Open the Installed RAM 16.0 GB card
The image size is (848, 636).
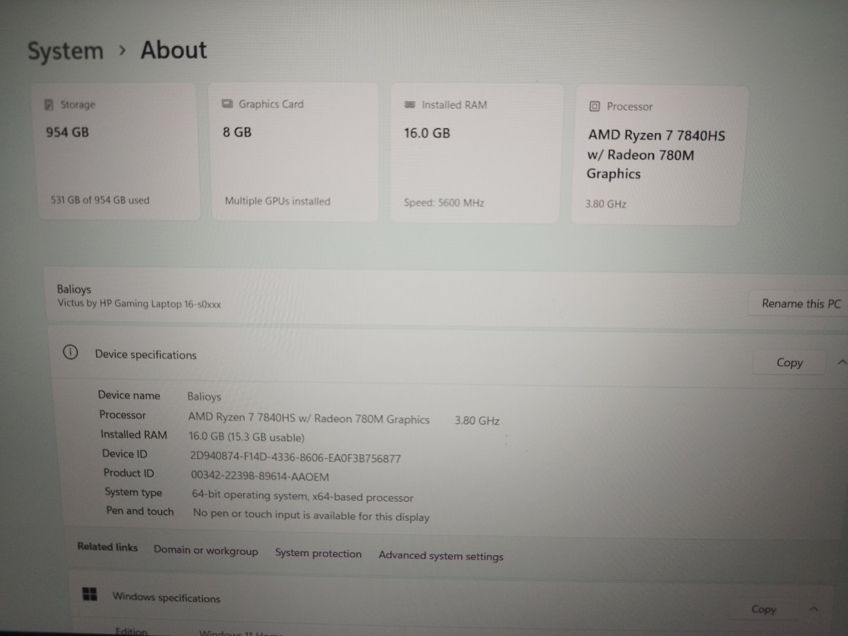tap(476, 154)
